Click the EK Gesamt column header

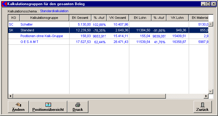pos(80,18)
